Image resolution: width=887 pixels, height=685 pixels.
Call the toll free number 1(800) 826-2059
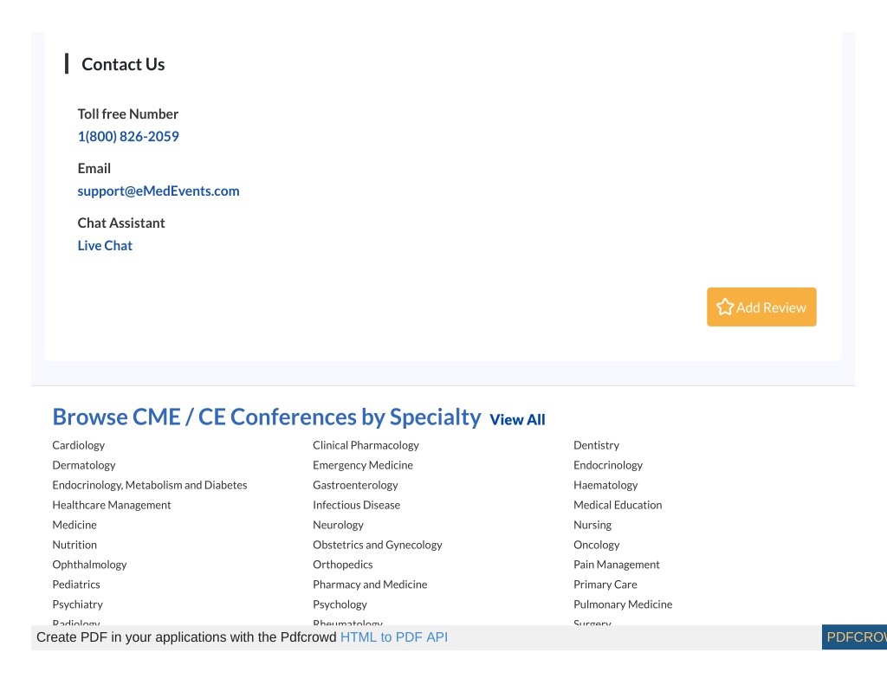pos(128,136)
